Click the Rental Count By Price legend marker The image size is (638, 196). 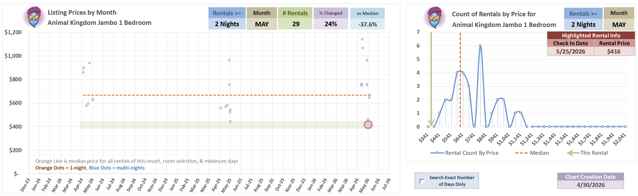click(437, 153)
